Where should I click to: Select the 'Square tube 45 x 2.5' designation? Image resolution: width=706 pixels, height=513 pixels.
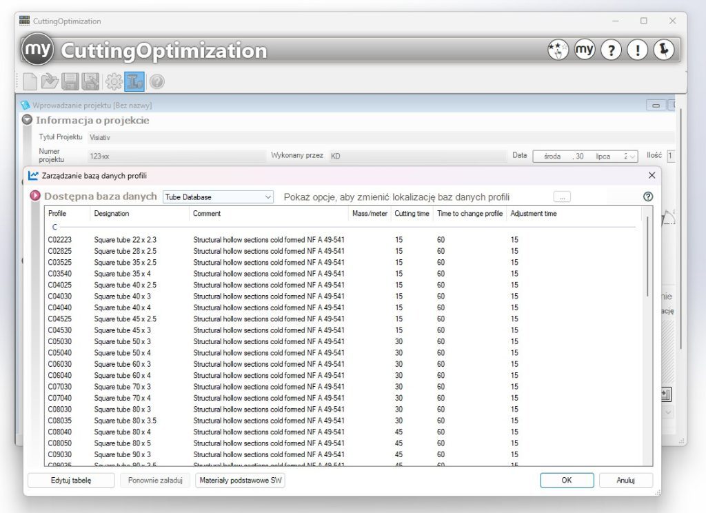point(125,319)
